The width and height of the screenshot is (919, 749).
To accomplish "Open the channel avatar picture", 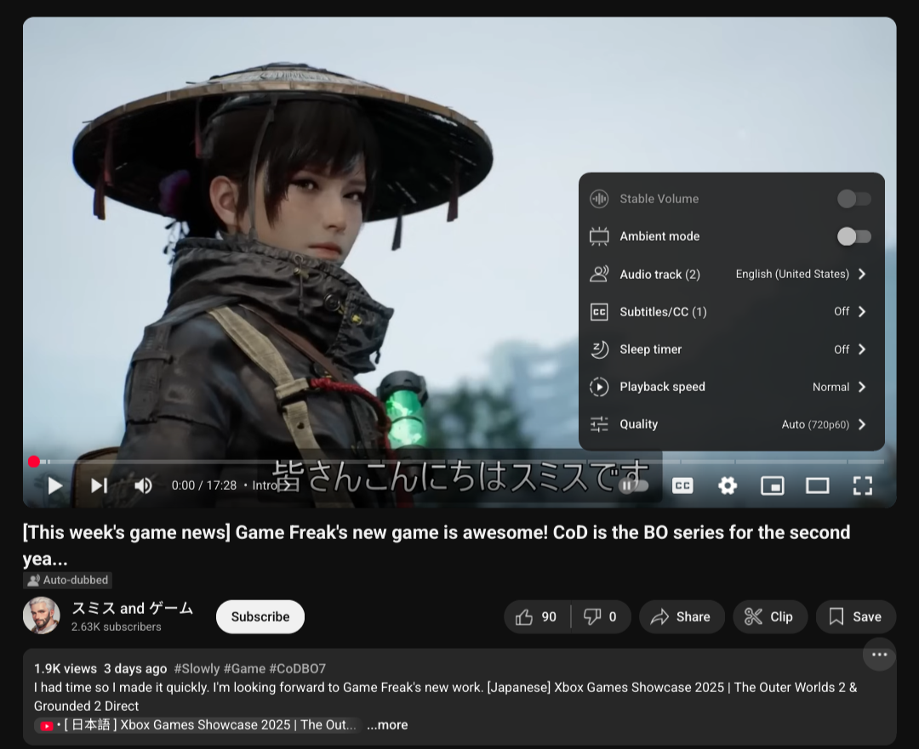I will (41, 616).
